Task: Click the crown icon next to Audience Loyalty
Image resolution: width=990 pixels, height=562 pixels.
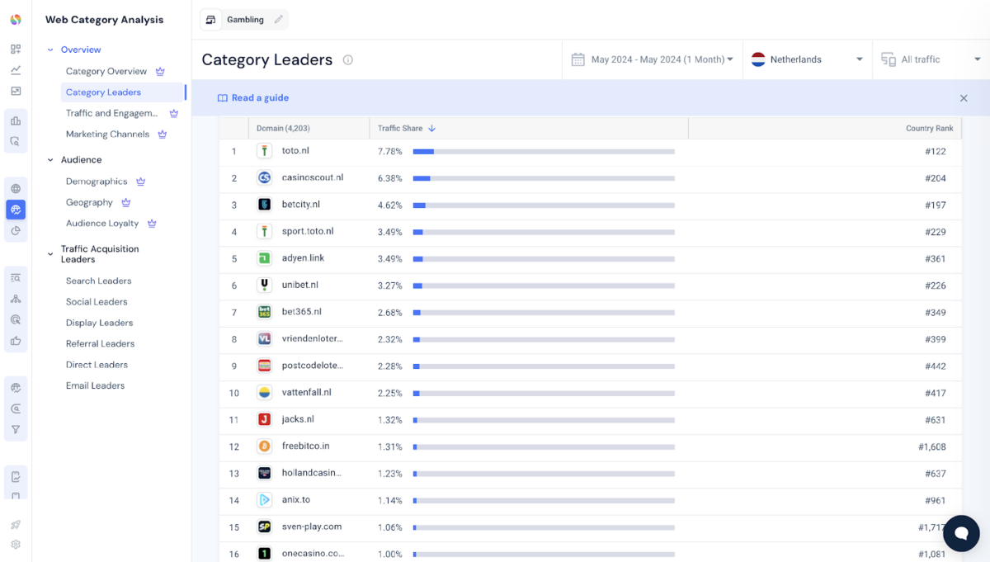Action: 152,223
